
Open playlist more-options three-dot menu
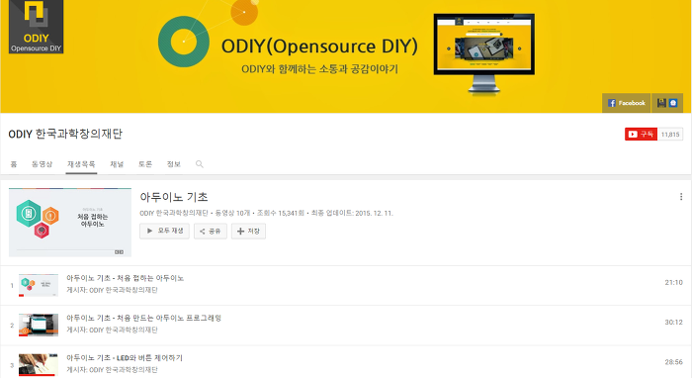[x=681, y=197]
